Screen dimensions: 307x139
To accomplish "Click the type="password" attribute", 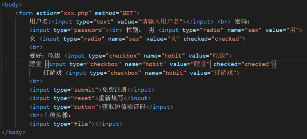I will tap(79, 30).
